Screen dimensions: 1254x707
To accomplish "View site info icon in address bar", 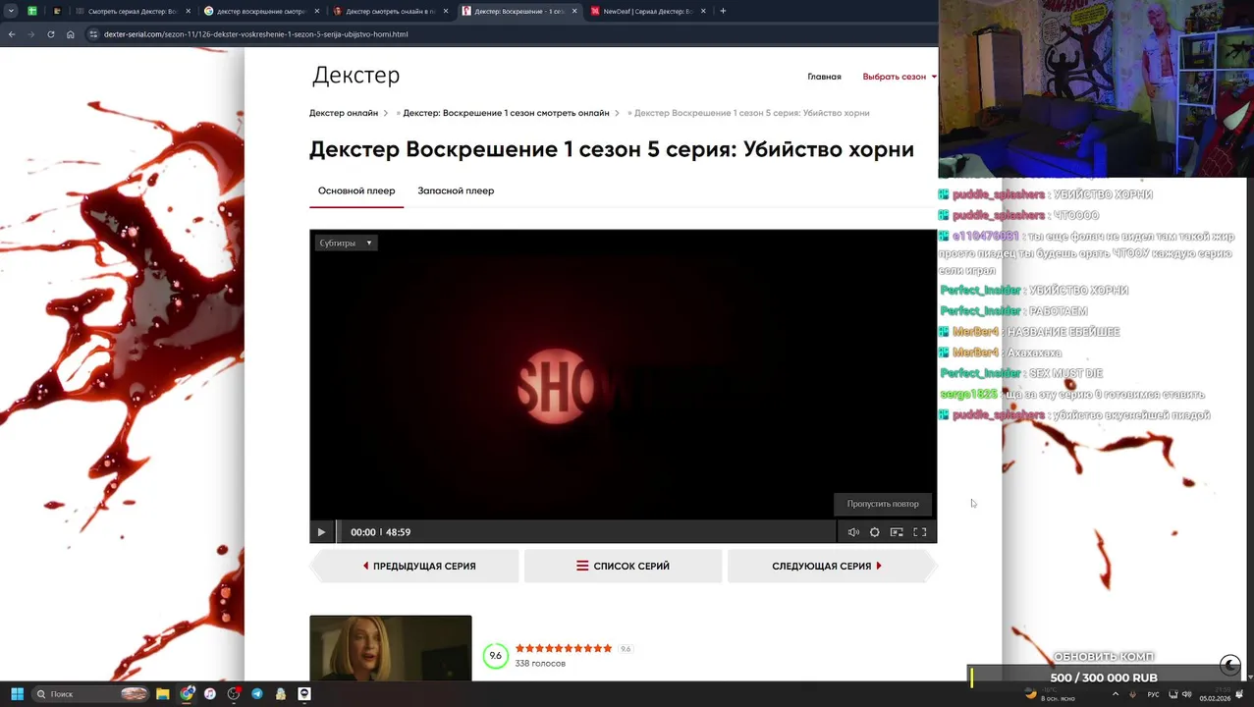I will pyautogui.click(x=93, y=34).
